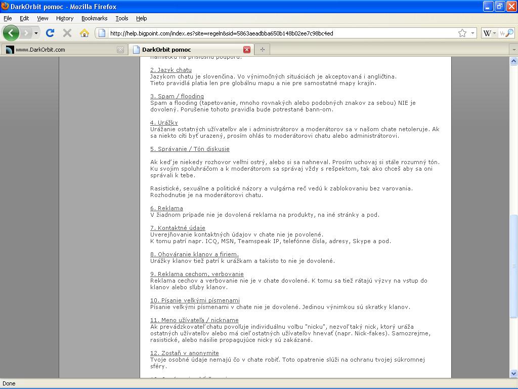Expand the URL bar history dropdown
Viewport: 518px width, 389px height.
click(473, 33)
